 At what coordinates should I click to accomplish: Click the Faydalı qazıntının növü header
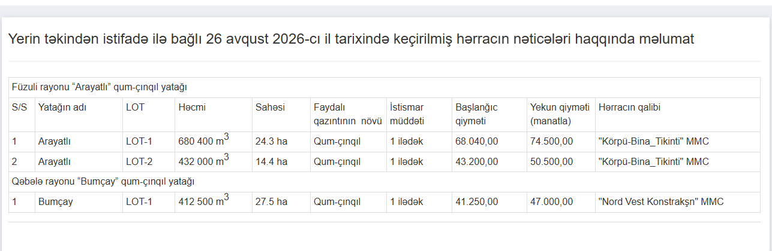click(349, 115)
